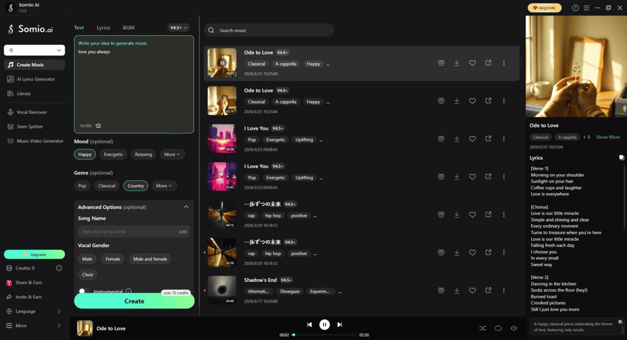Viewport: 627px width, 340px height.
Task: Click the yellow Upgrade button in title bar
Action: point(544,7)
